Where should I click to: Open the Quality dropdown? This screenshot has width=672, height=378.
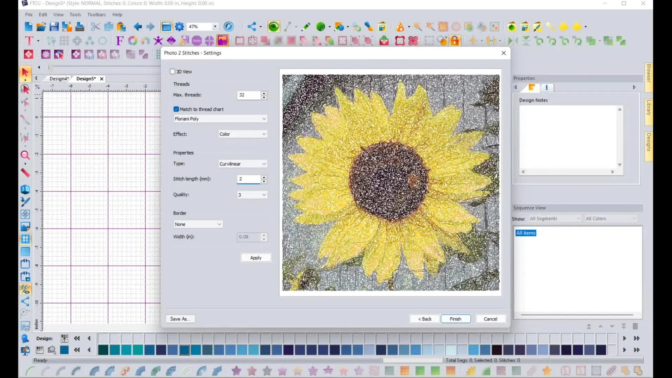click(252, 195)
